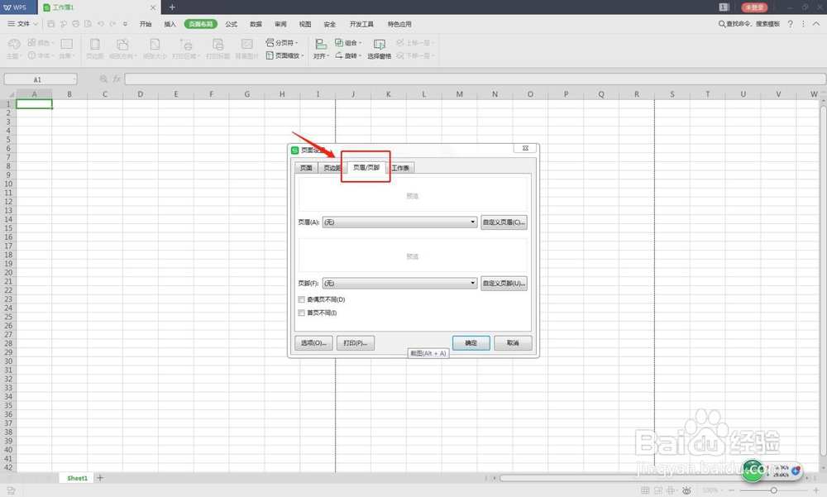Click the formula bar input field
The width and height of the screenshot is (827, 497).
pyautogui.click(x=475, y=79)
